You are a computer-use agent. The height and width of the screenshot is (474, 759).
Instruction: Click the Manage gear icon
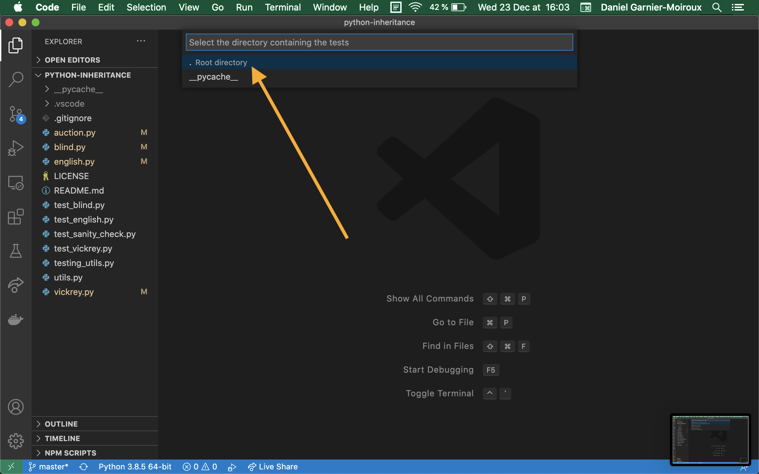(15, 441)
